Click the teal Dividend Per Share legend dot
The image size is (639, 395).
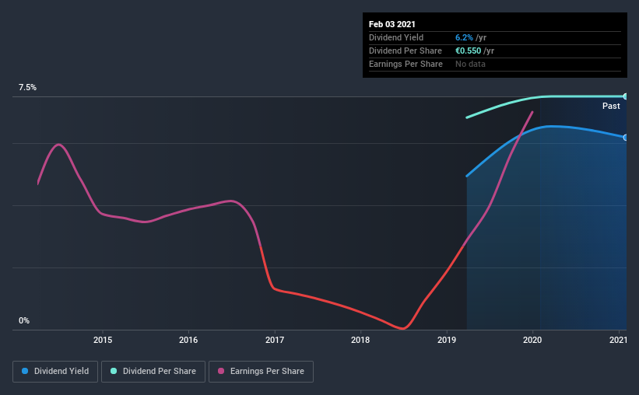click(114, 371)
